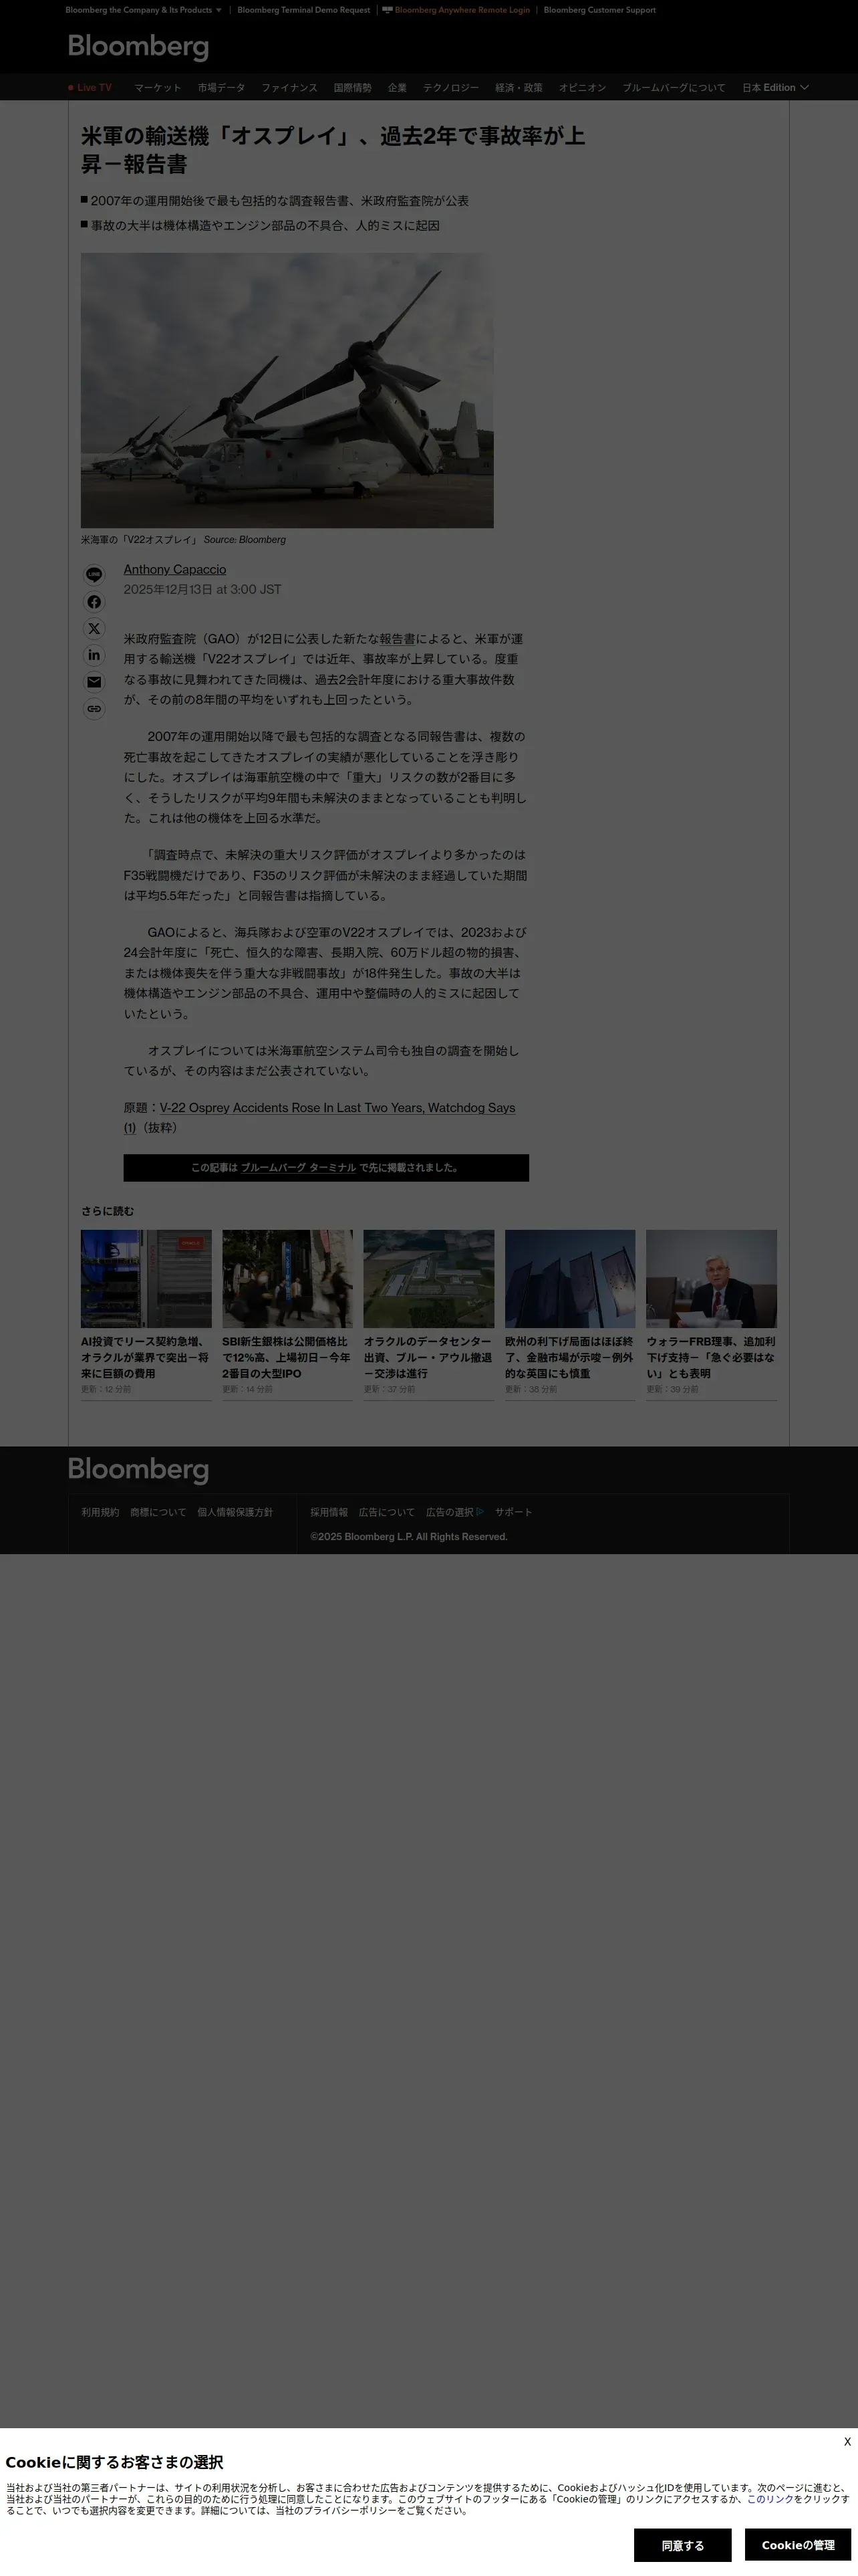
Task: Click date 2025年12月13日 at 3:00 JST
Action: click(202, 589)
